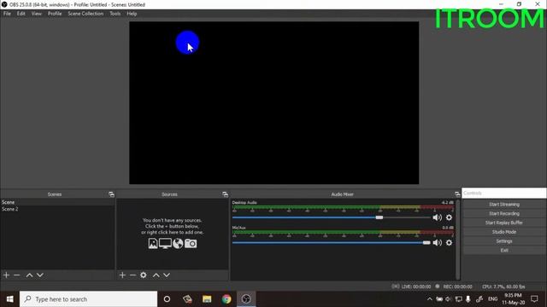Image resolution: width=547 pixels, height=307 pixels.
Task: Show hidden system tray icons
Action: 429,299
